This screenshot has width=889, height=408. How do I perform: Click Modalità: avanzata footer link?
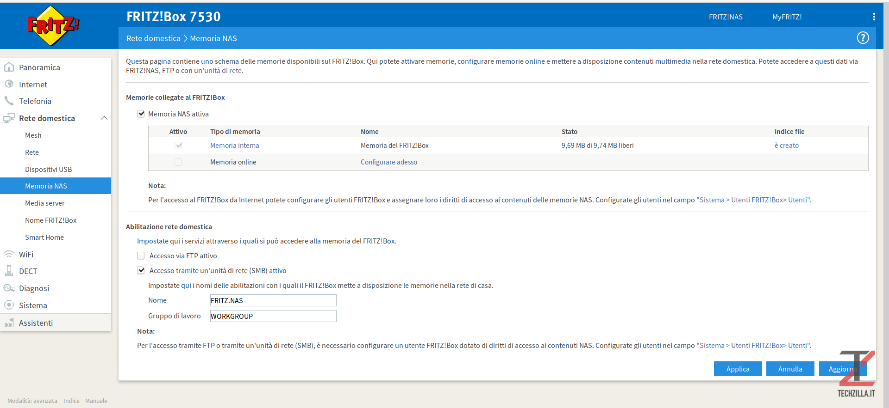pos(32,401)
